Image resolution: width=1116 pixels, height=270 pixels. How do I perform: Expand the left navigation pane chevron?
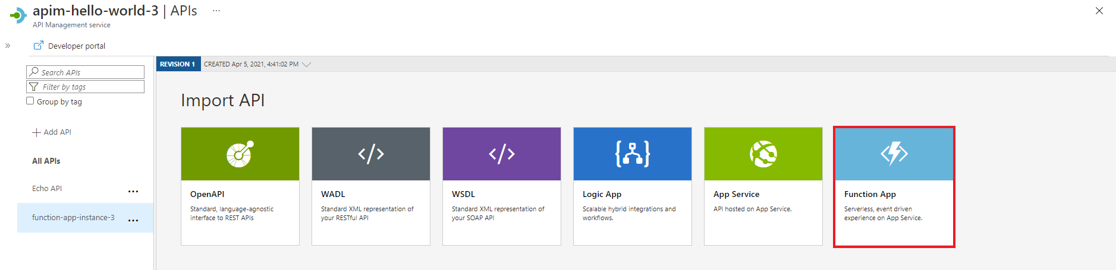8,46
